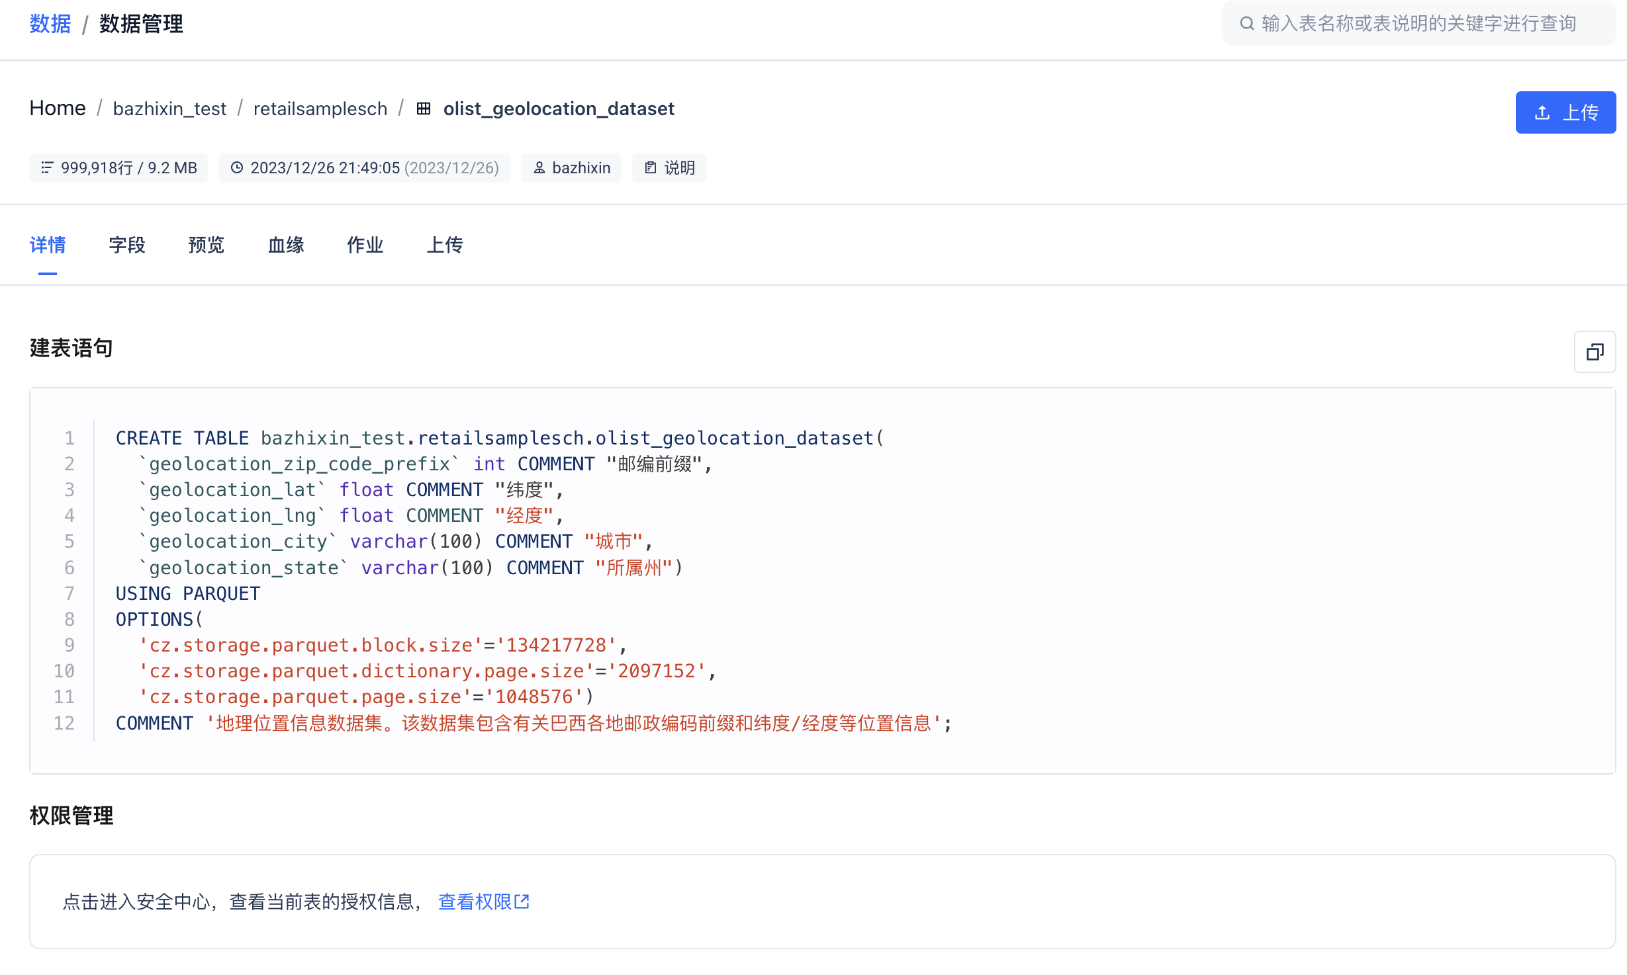Click the clock icon beside the timestamp
The height and width of the screenshot is (975, 1627).
(x=237, y=168)
